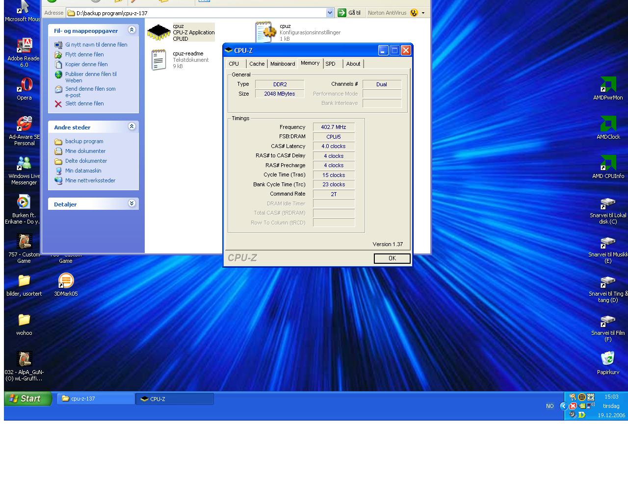Select the Memory tab in CPU-Z
The width and height of the screenshot is (628, 502).
[x=310, y=63]
